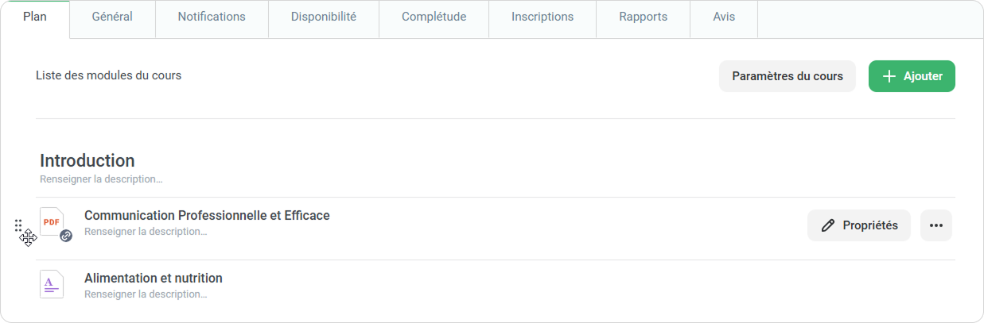Click the pencil icon in Propriétés
The height and width of the screenshot is (323, 984).
828,225
